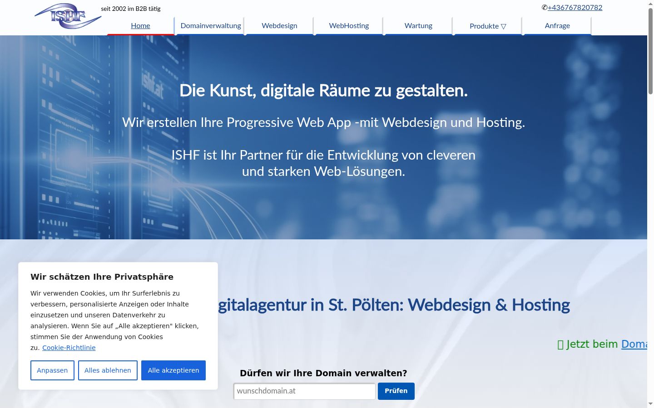The width and height of the screenshot is (654, 408).
Task: Click heading 'Die Kunst, digitale Räume zu gestalten.'
Action: (x=323, y=91)
